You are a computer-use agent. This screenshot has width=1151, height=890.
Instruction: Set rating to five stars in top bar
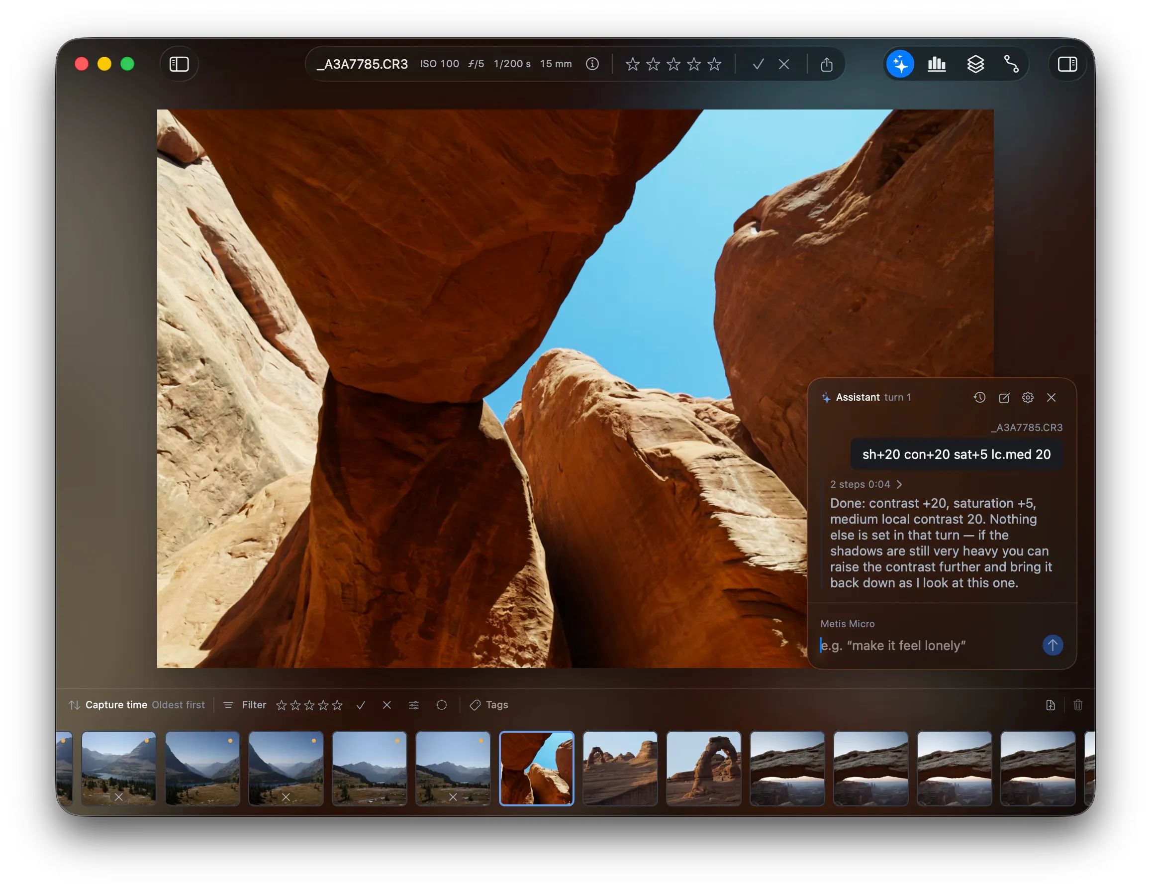click(x=714, y=64)
